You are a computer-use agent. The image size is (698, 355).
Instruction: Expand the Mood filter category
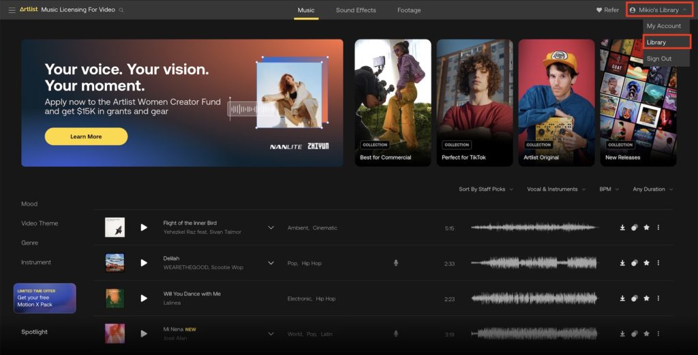point(29,204)
